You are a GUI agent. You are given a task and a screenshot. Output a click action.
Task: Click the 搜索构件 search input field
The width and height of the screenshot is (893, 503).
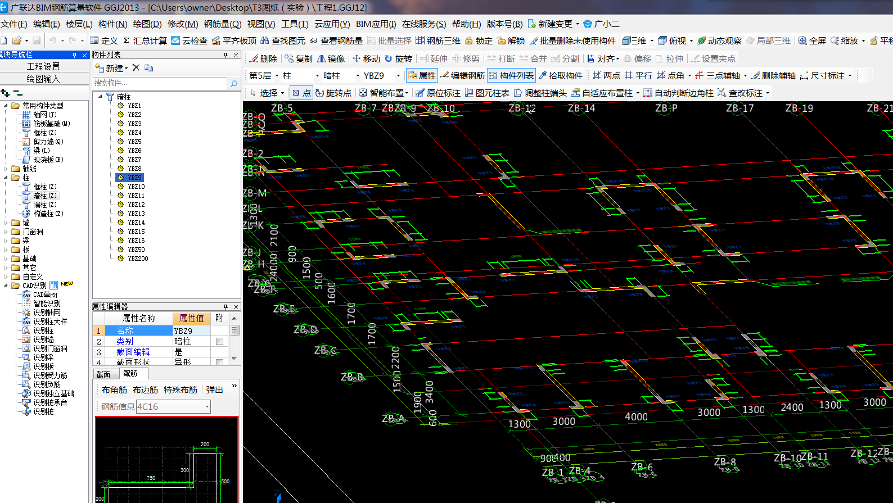pos(161,83)
